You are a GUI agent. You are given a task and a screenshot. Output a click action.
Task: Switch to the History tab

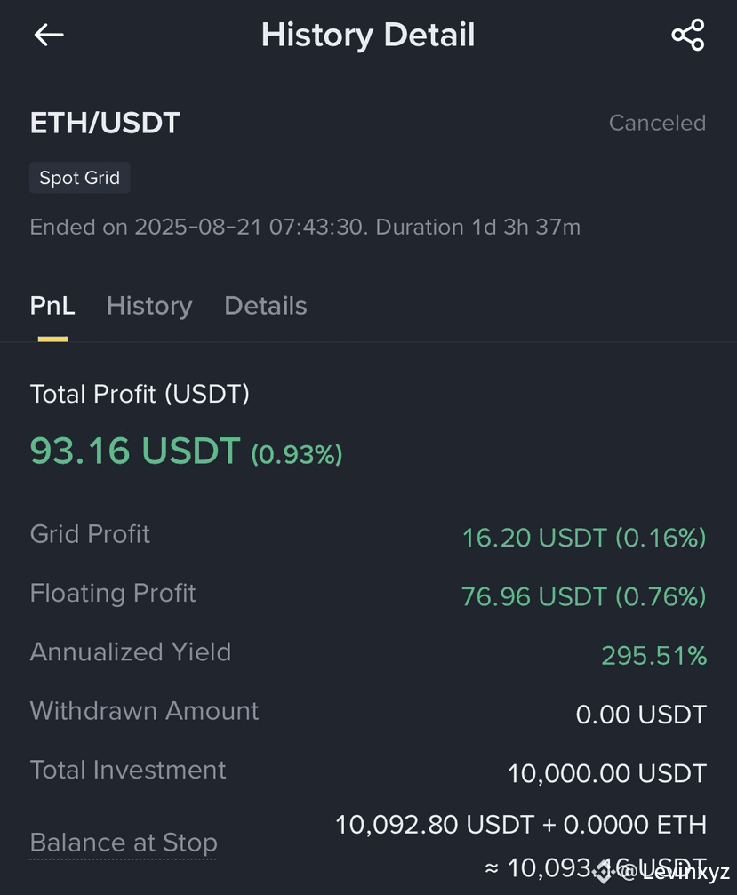click(x=149, y=306)
